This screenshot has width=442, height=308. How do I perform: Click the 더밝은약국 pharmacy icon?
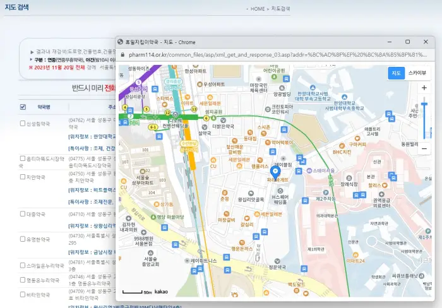click(223, 121)
